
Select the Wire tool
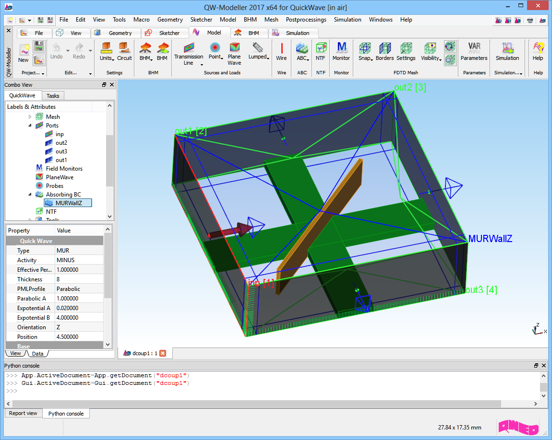281,52
